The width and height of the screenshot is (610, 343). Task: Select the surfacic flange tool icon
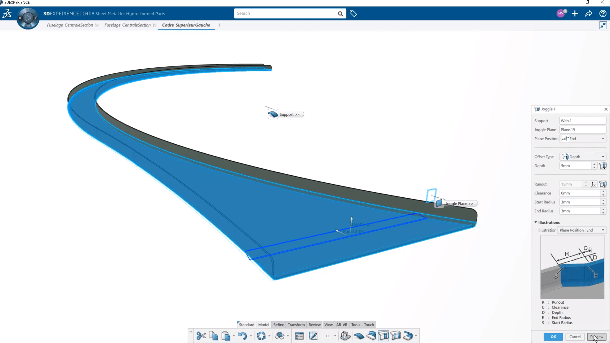point(371,336)
